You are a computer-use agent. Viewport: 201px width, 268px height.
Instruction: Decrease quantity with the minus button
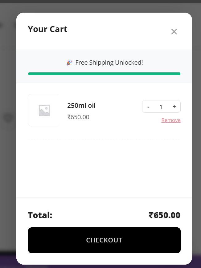(149, 107)
